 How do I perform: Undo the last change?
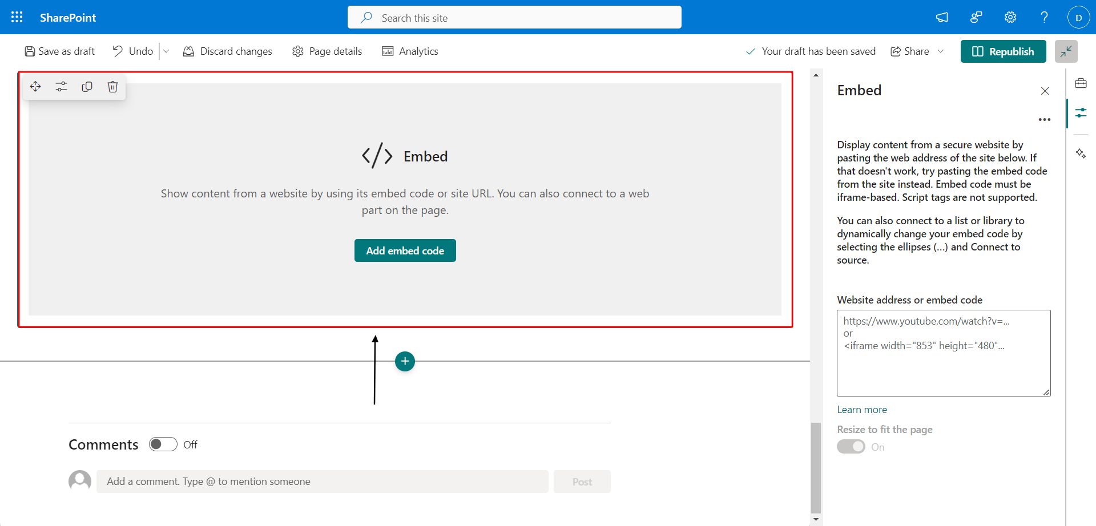coord(133,51)
